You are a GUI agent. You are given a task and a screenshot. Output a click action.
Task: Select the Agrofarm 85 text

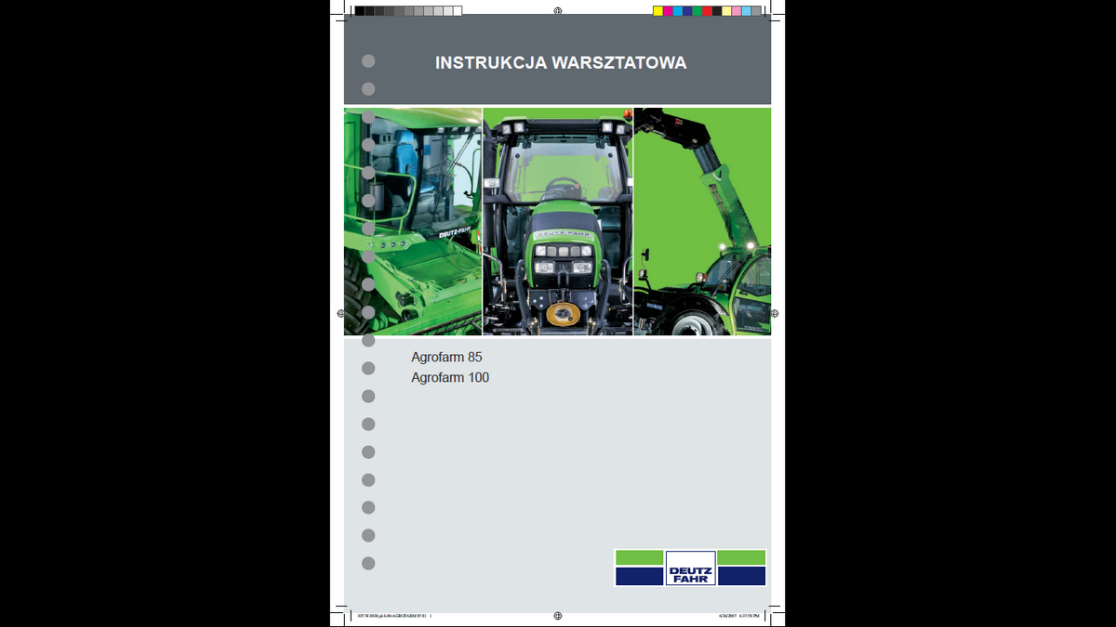[x=446, y=357]
